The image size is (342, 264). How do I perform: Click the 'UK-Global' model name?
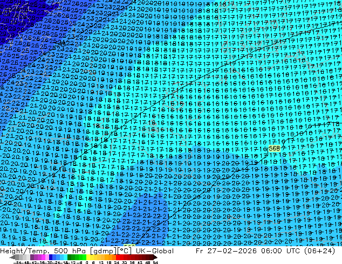pyautogui.click(x=155, y=251)
